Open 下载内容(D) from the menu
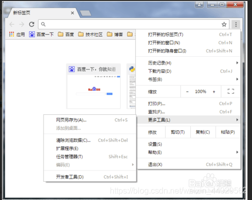252x200 pixels. coord(188,71)
